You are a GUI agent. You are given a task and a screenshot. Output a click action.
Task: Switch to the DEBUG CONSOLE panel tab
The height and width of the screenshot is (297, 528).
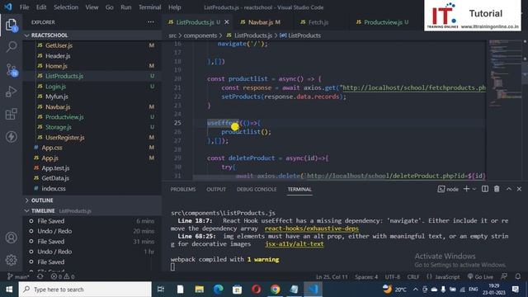257,189
